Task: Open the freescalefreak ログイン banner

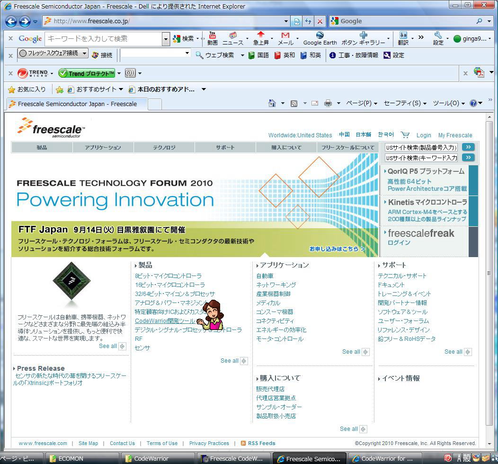Action: click(428, 241)
